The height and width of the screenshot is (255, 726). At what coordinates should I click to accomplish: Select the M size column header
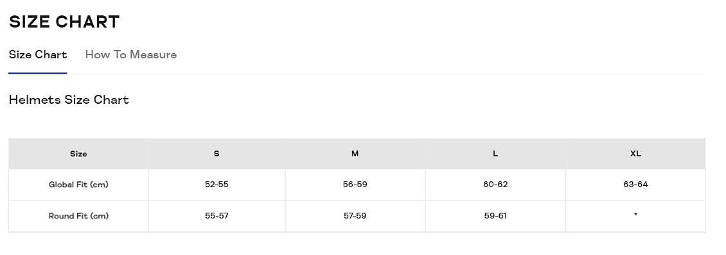pos(355,154)
